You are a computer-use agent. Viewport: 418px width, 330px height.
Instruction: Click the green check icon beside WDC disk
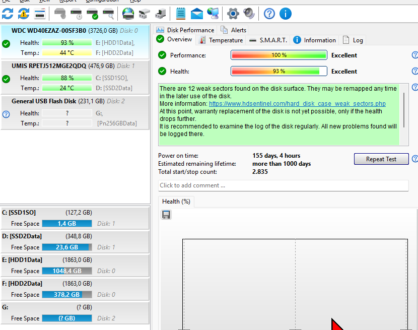[6, 44]
